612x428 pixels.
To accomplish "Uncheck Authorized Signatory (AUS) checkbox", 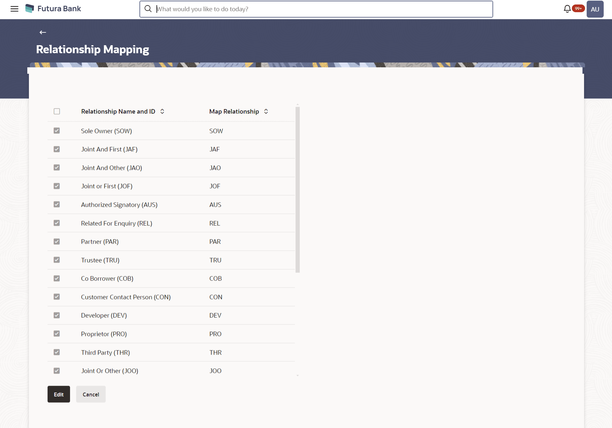I will 57,204.
